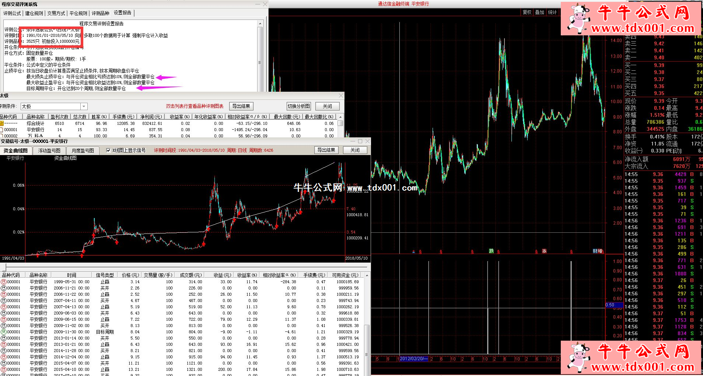Click smiley icon of 2014-11-28 买开 row
The width and height of the screenshot is (703, 376).
[x=4, y=351]
